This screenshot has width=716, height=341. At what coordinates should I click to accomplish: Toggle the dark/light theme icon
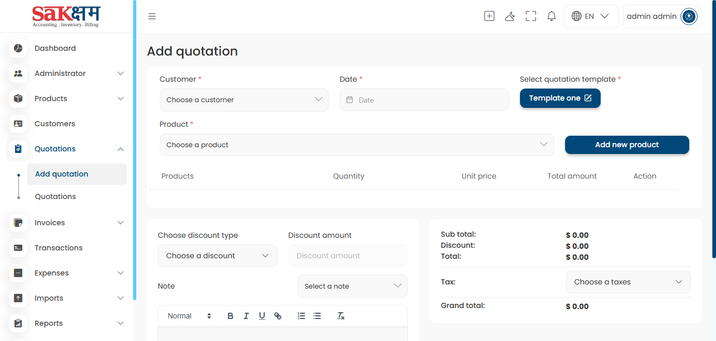[x=509, y=16]
